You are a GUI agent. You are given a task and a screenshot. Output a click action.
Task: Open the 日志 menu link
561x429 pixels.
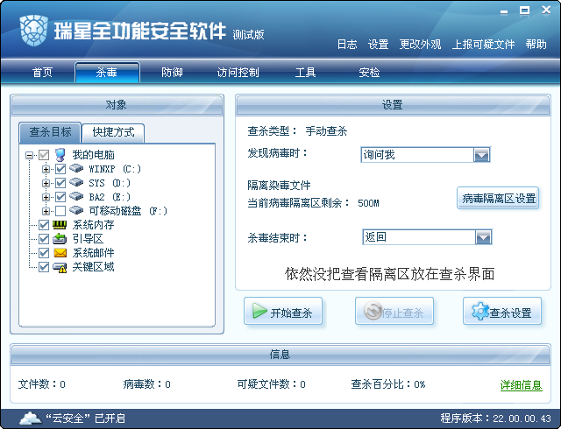pos(347,45)
